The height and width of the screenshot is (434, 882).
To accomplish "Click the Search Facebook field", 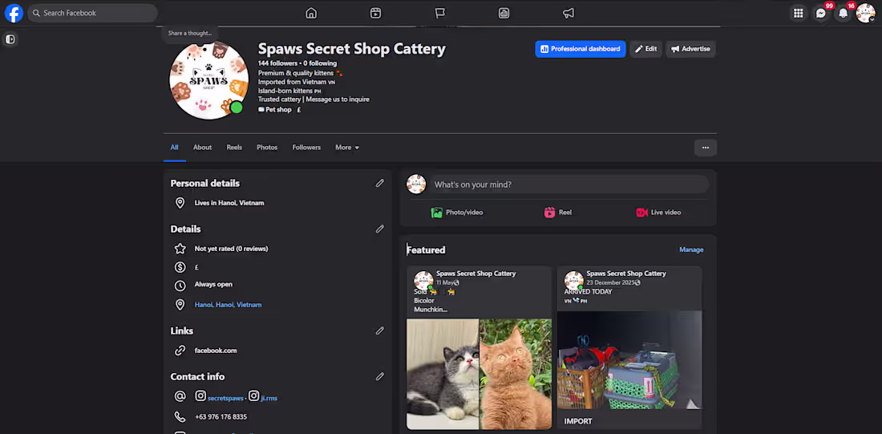I will coord(93,13).
